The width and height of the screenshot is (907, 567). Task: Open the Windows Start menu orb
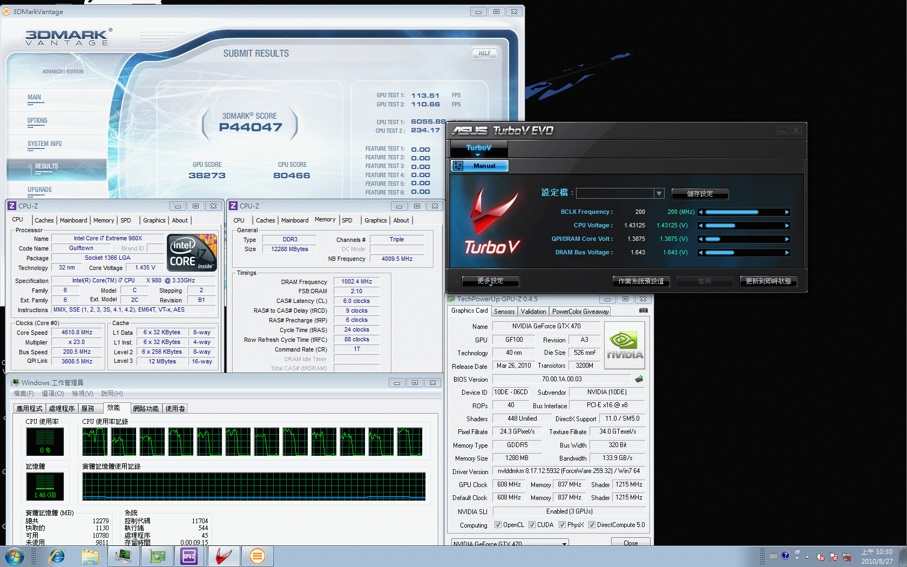(15, 556)
